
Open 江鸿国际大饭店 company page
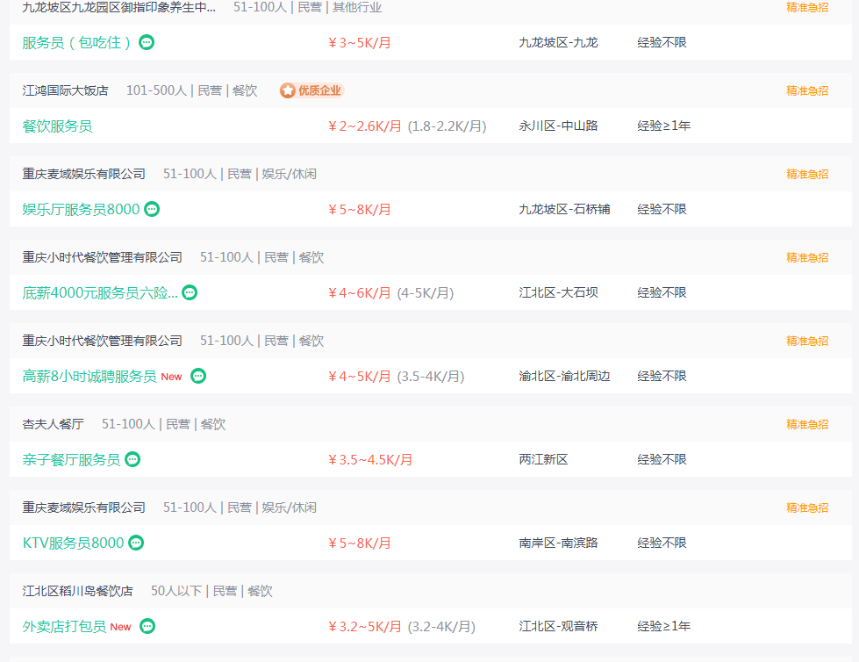[x=65, y=90]
